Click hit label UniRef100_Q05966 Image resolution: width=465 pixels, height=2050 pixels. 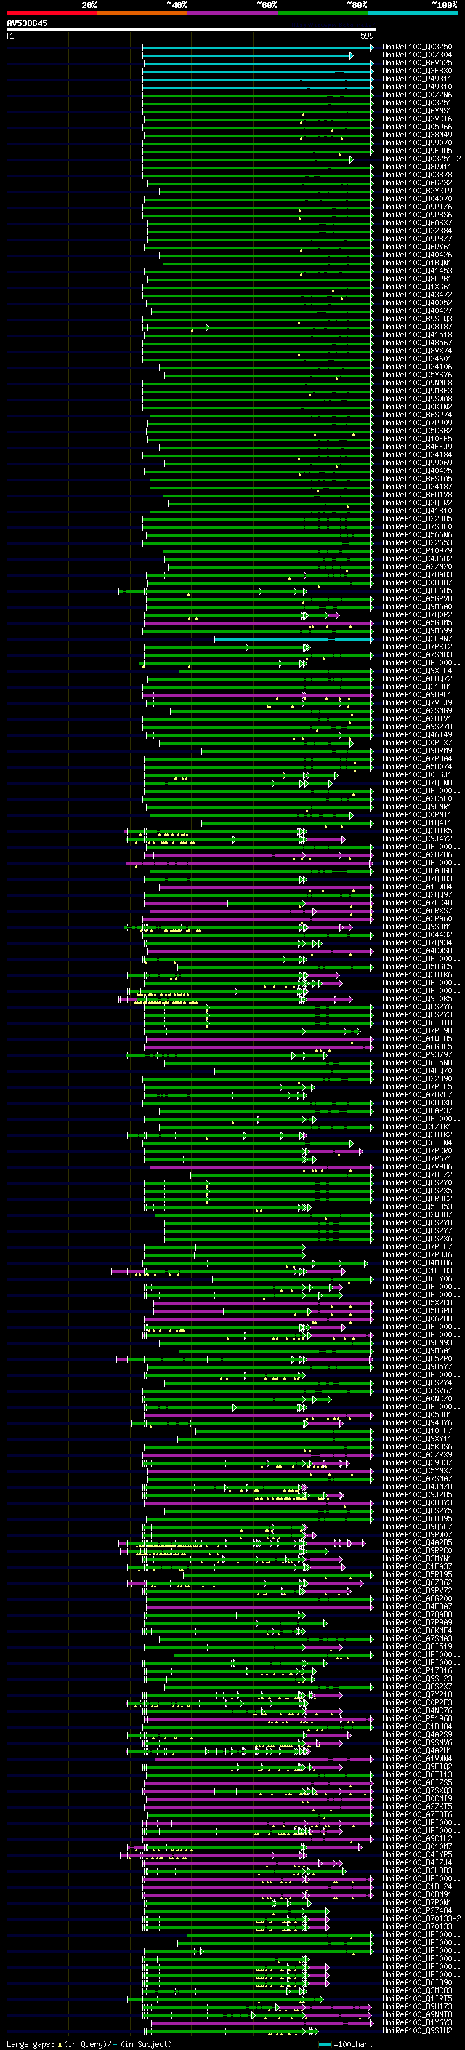[x=417, y=127]
